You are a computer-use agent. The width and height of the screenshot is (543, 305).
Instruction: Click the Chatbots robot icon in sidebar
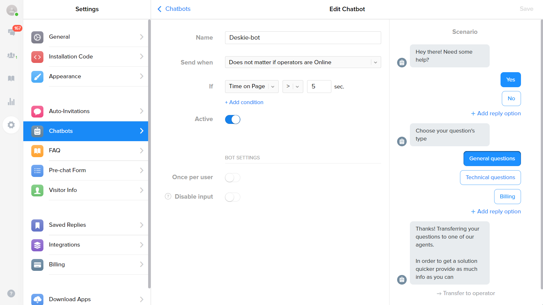(37, 131)
